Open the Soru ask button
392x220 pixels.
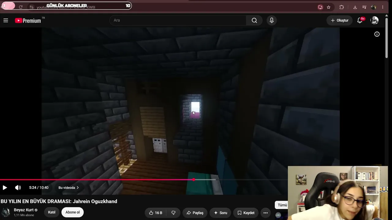point(221,213)
